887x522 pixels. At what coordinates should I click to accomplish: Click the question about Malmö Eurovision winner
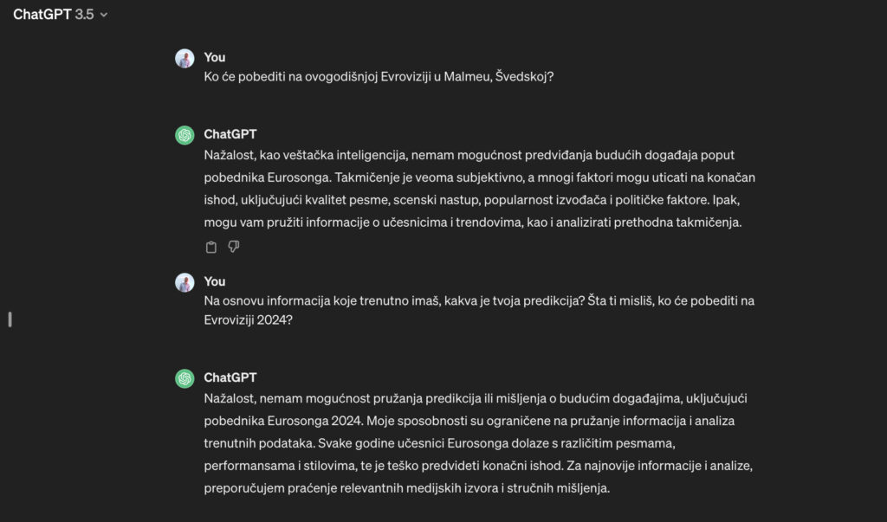(379, 76)
